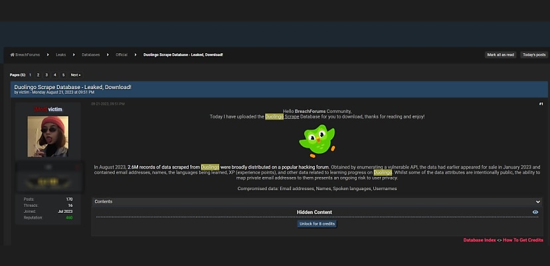The width and height of the screenshot is (550, 266).
Task: Go to page 4 of the thread
Action: coord(55,75)
